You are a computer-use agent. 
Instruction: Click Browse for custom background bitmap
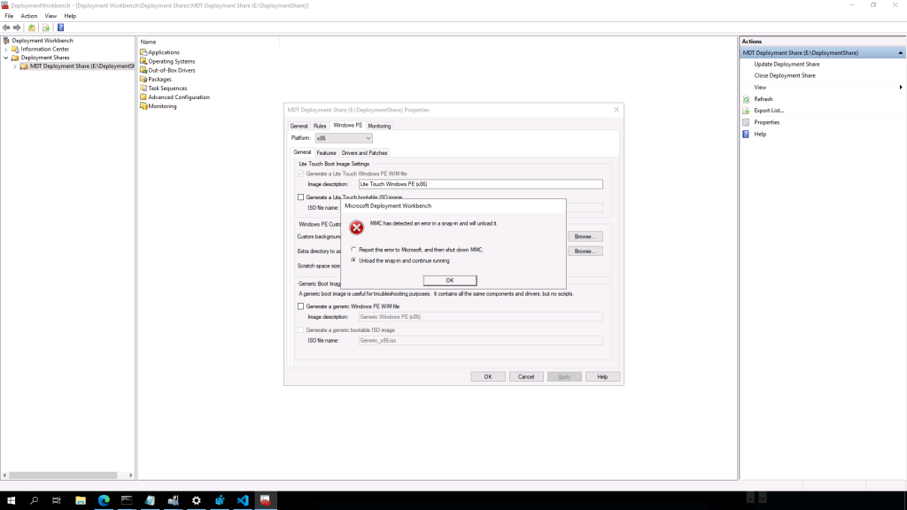(585, 236)
